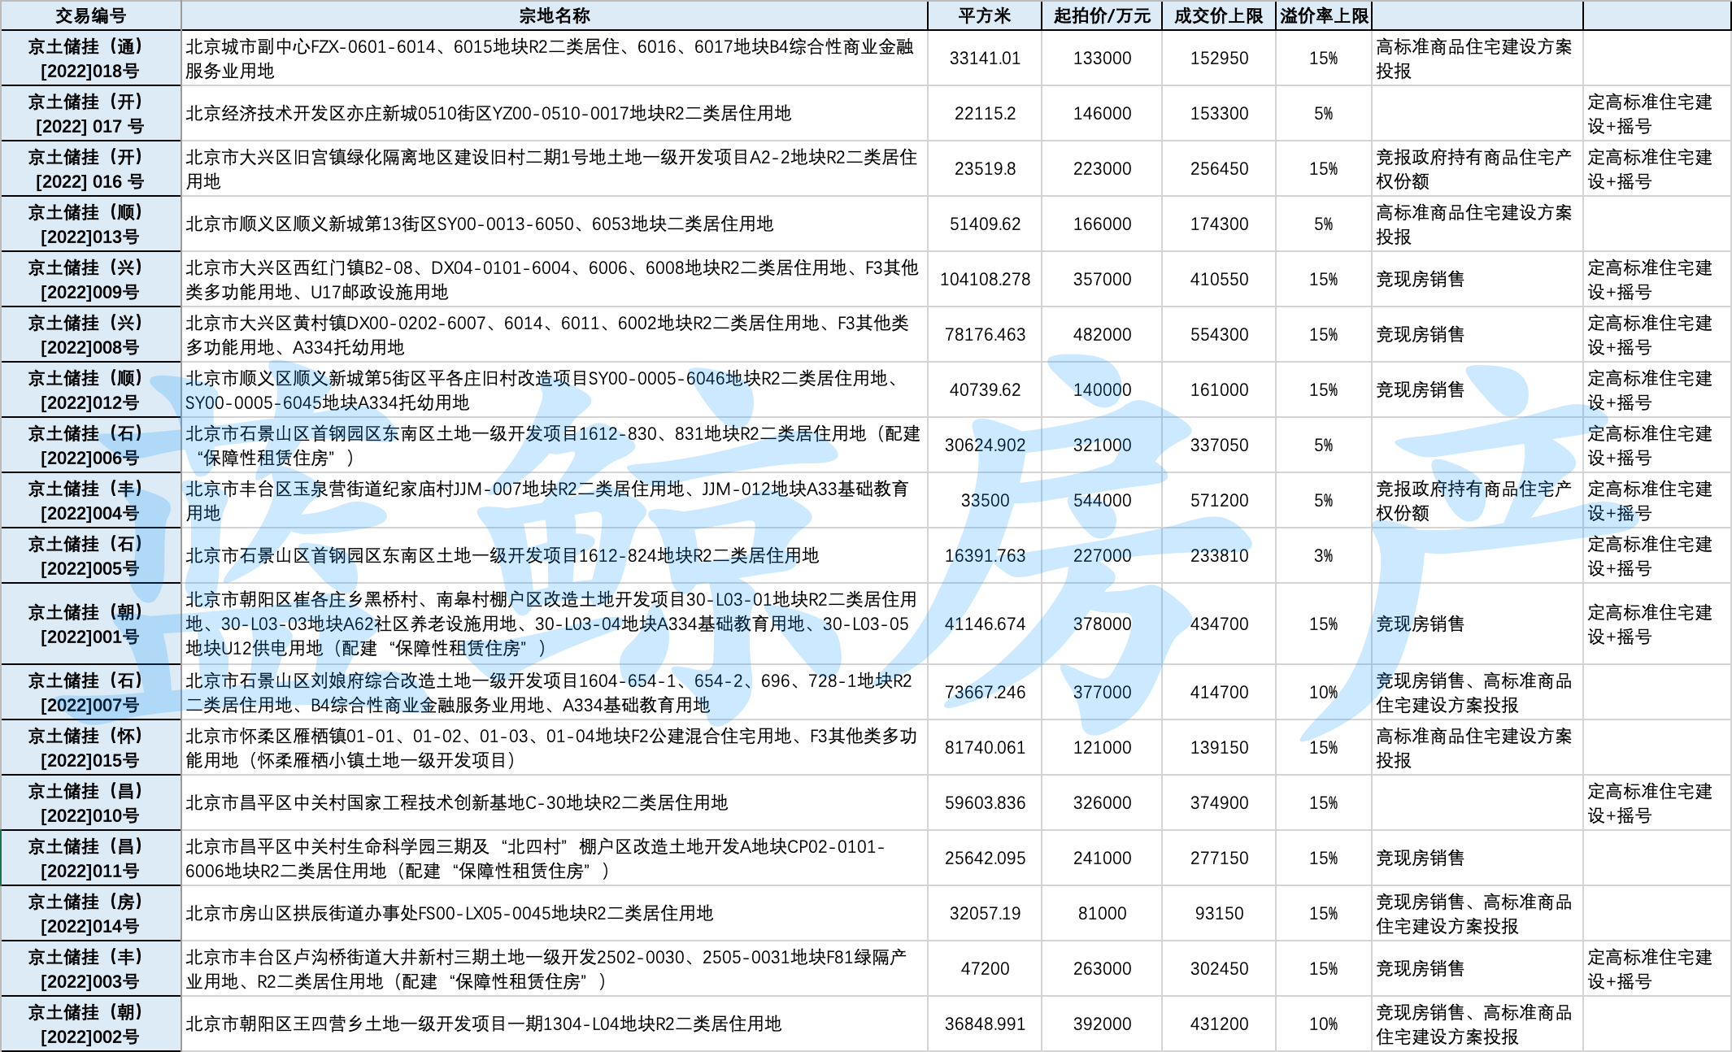Select cell 京土储挂（开）[2022] 017 号

point(90,114)
